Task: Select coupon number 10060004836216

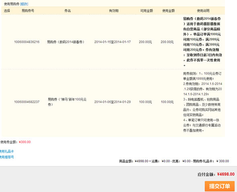Action: (x=27, y=42)
